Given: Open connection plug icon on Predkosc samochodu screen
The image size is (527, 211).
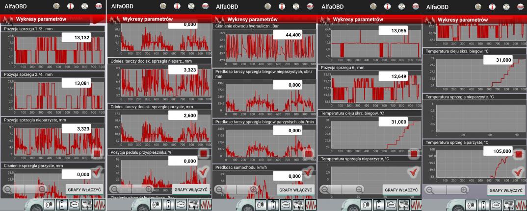Looking at the screenshot, I should [x=262, y=204].
